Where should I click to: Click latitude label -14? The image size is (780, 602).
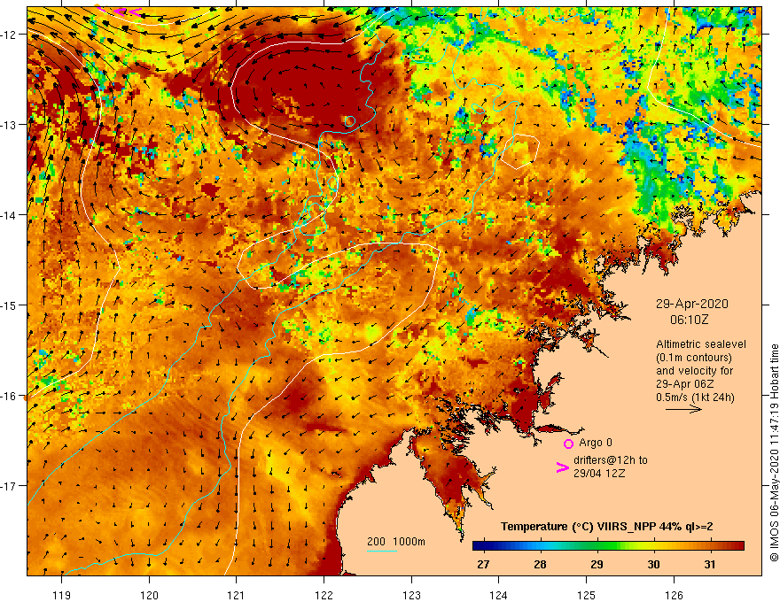coord(9,215)
